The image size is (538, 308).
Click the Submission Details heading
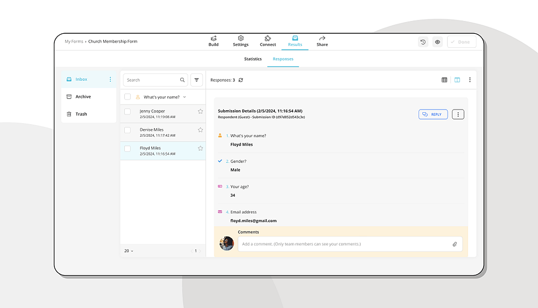(260, 111)
